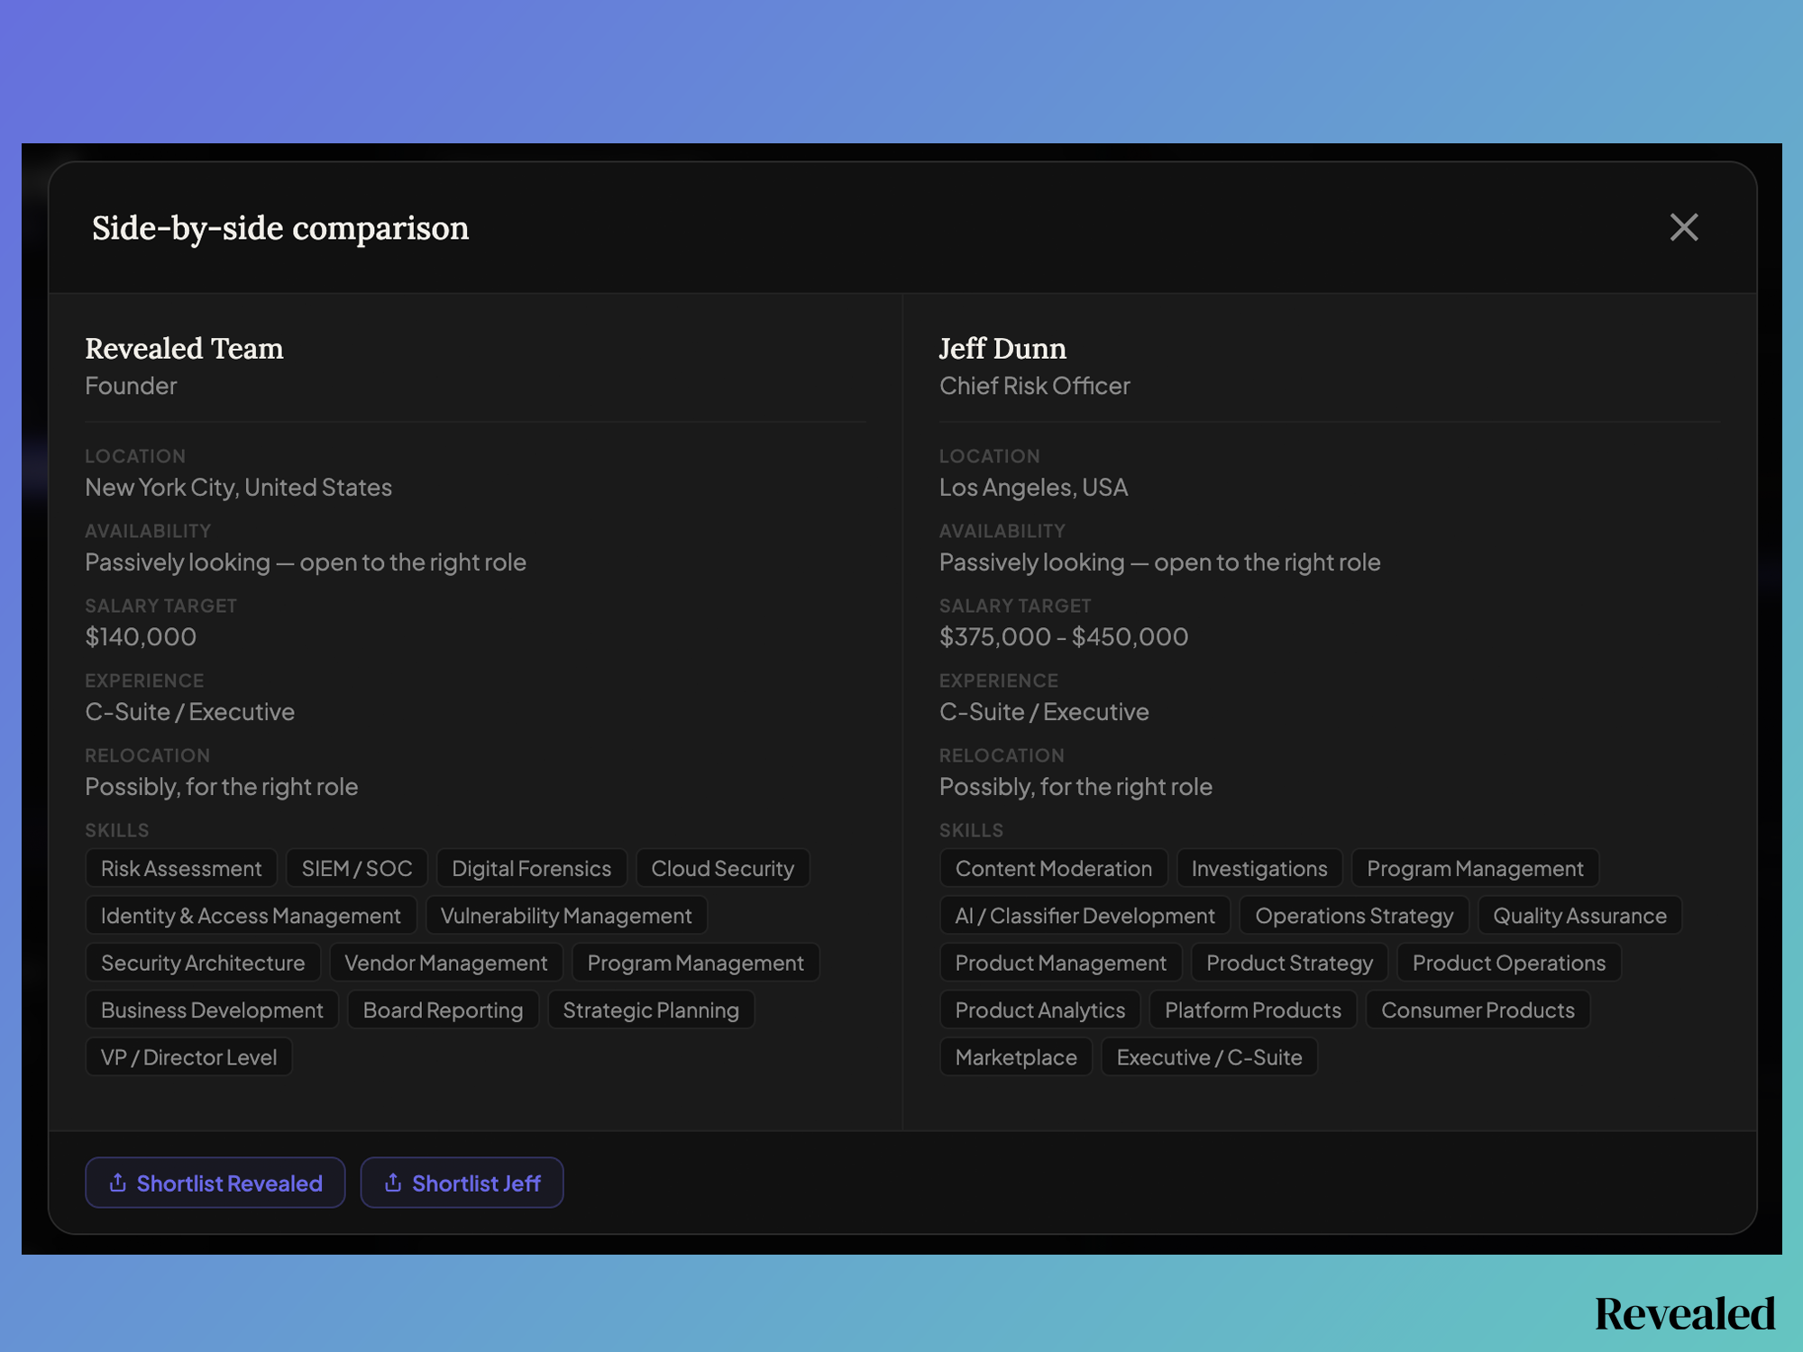Viewport: 1803px width, 1352px height.
Task: Select the SIEM / SOC skill tag
Action: pyautogui.click(x=357, y=868)
